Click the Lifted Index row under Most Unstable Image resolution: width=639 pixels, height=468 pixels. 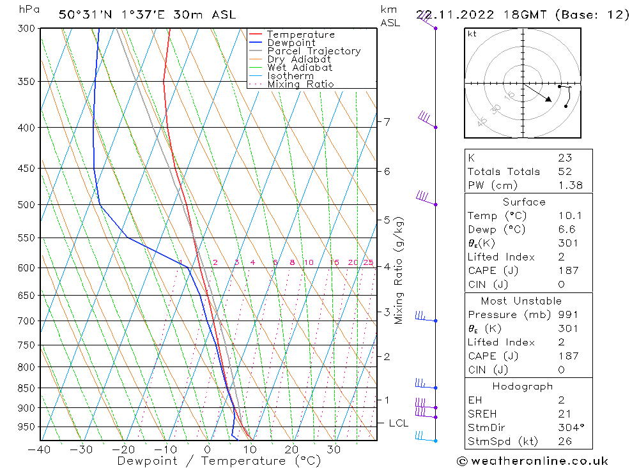coord(528,343)
